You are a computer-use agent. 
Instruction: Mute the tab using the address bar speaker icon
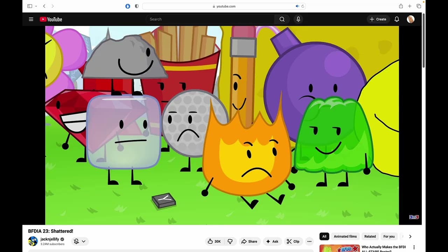coord(297,6)
